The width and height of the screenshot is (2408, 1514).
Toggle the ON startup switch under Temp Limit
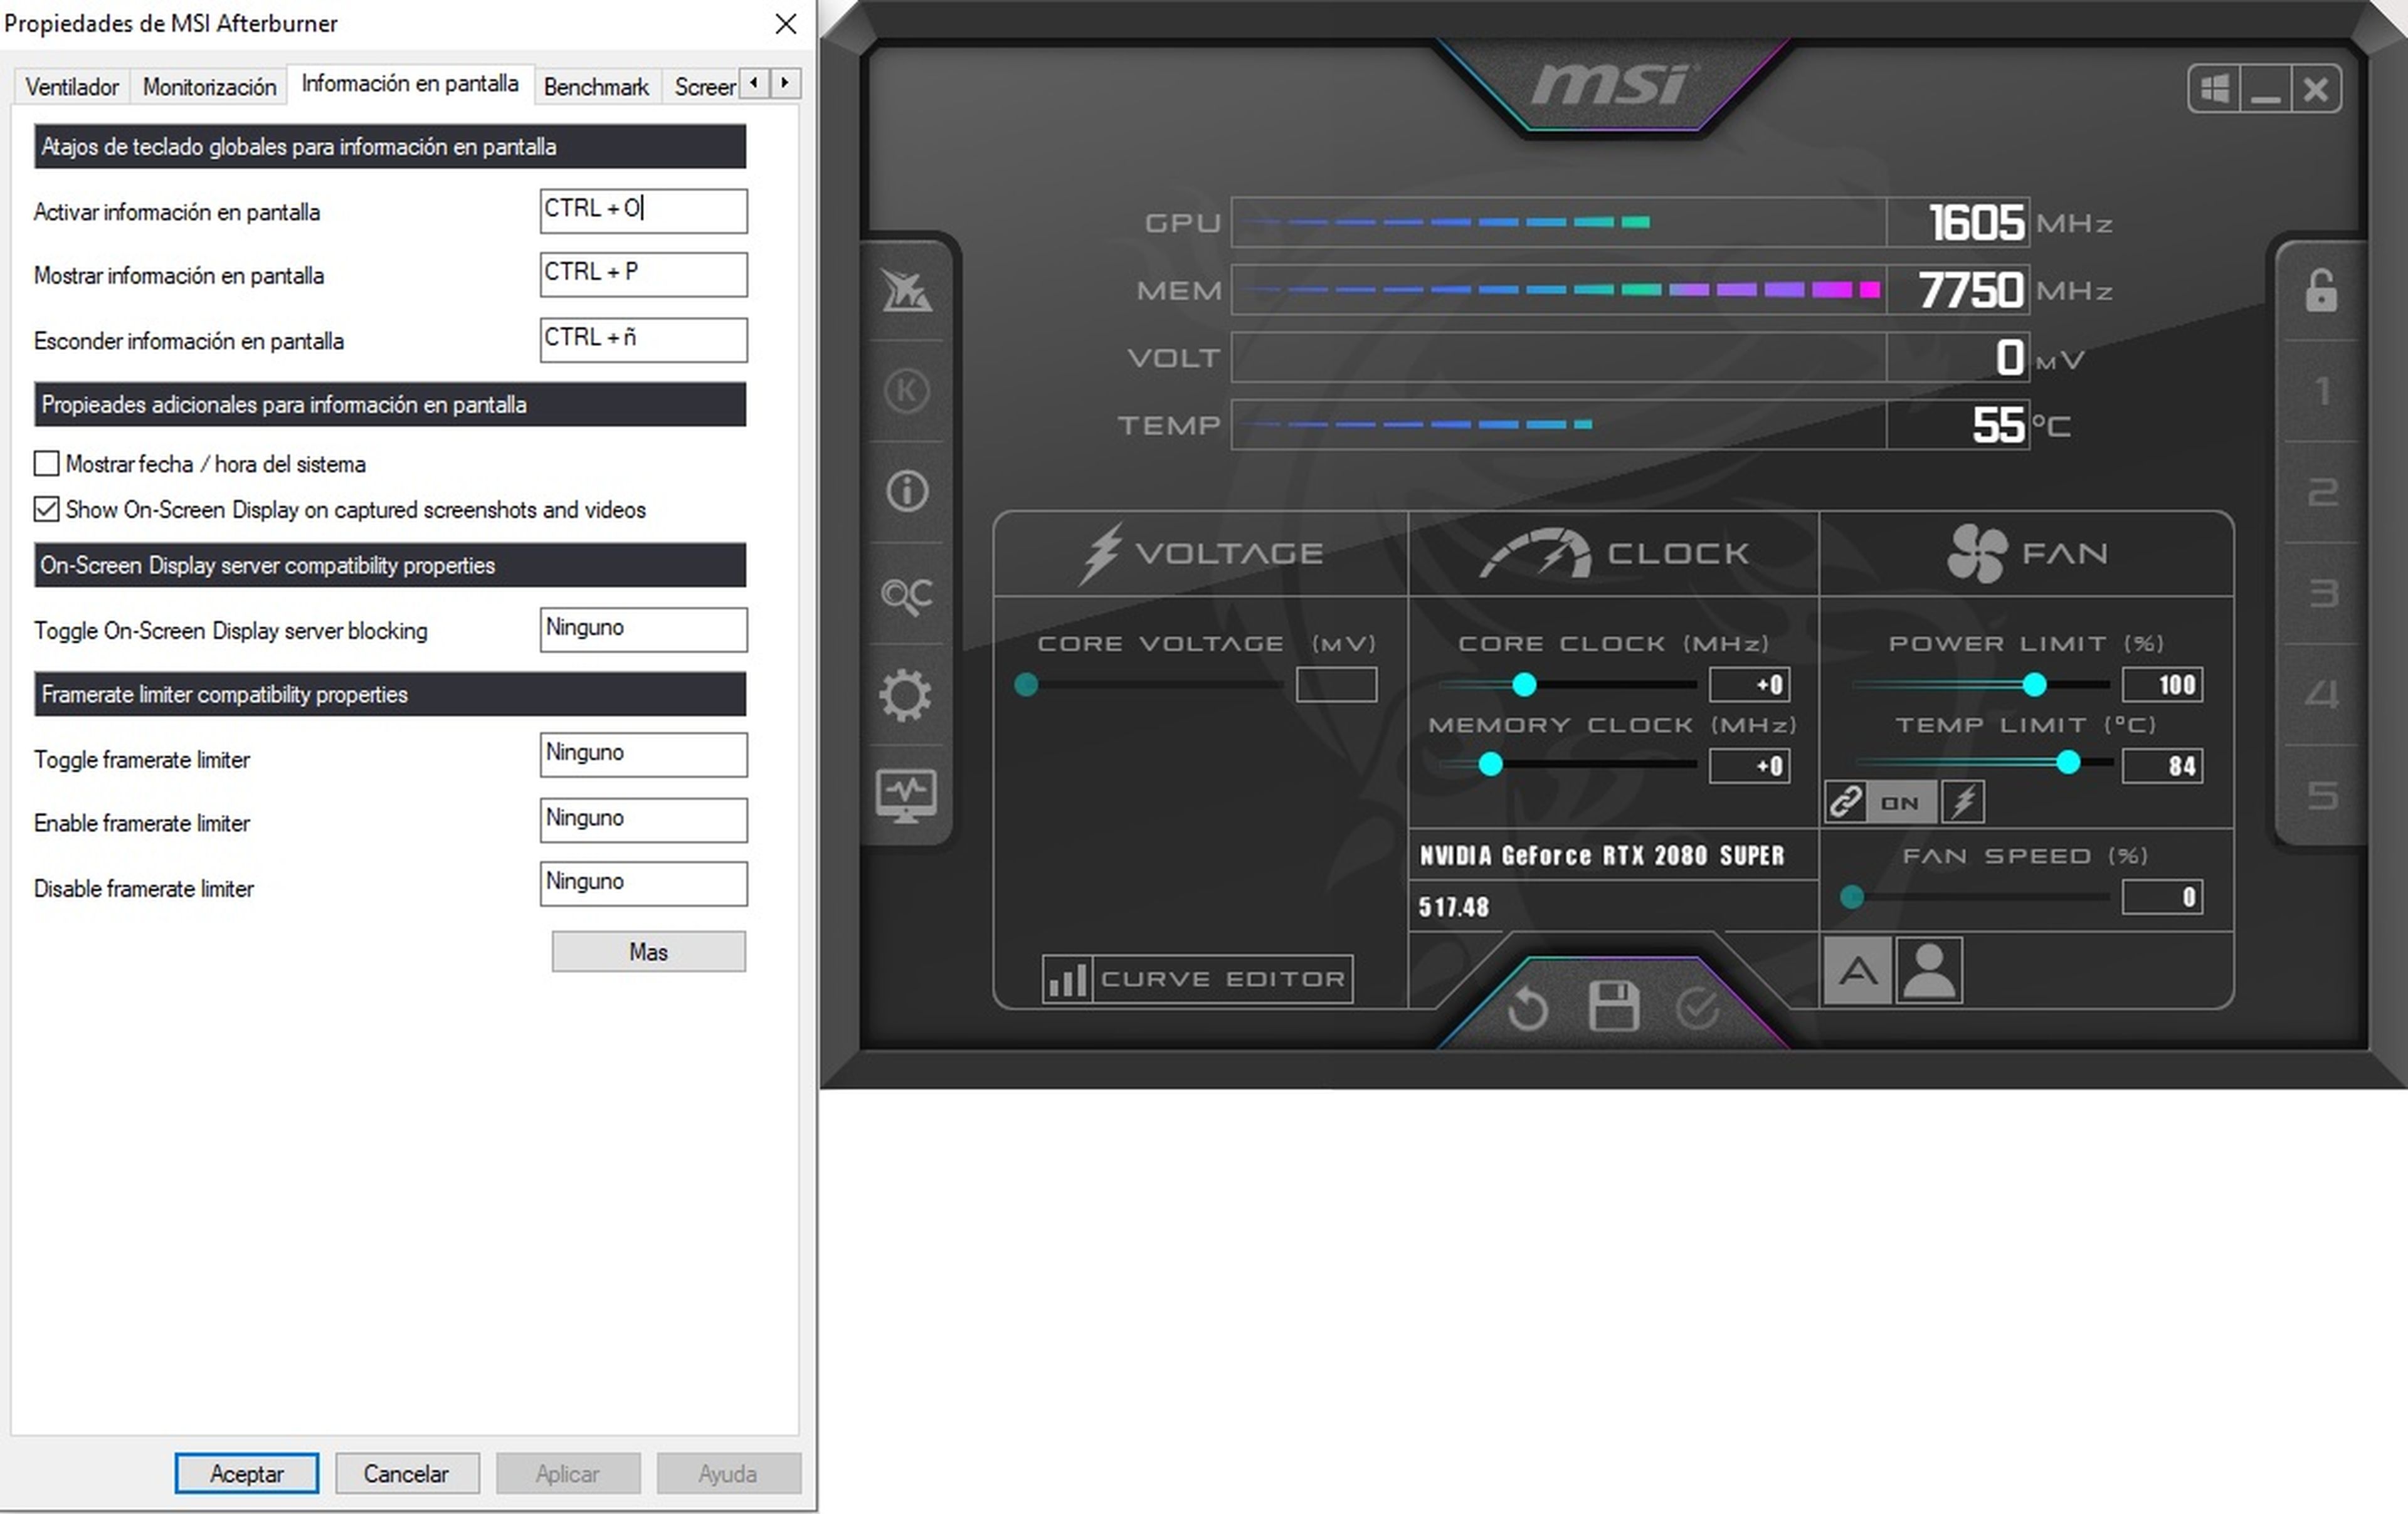pos(1900,801)
